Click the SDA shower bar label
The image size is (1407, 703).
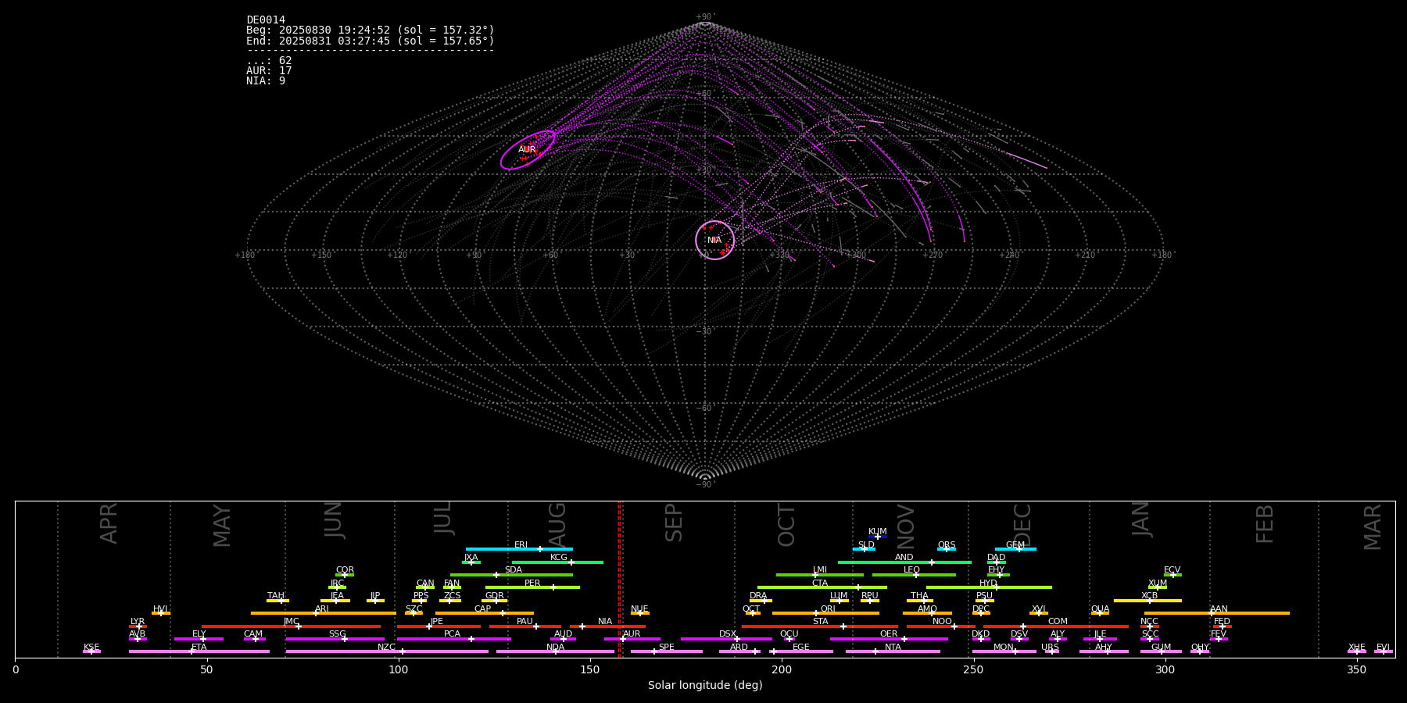click(513, 569)
